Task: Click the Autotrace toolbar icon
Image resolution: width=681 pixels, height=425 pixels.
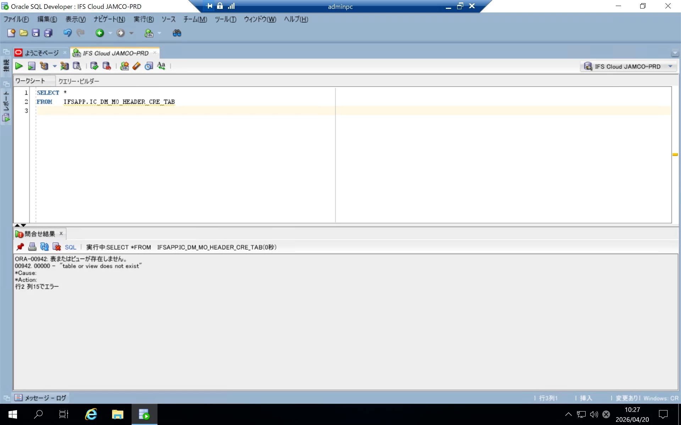Action: [64, 66]
